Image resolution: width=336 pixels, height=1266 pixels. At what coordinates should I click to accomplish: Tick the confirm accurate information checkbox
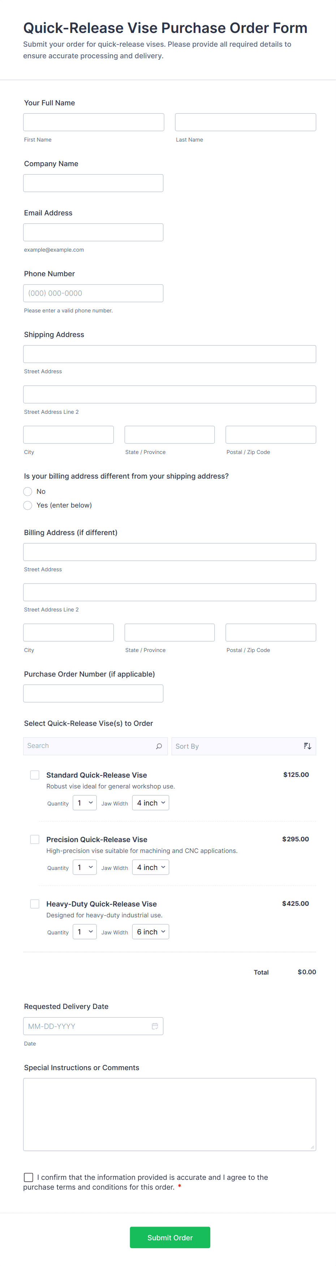coord(29,1178)
